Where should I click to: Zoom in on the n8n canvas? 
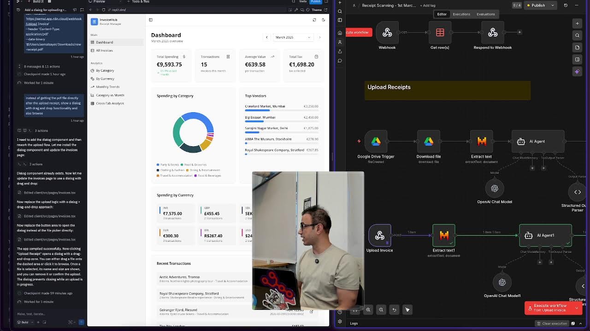pos(368,310)
